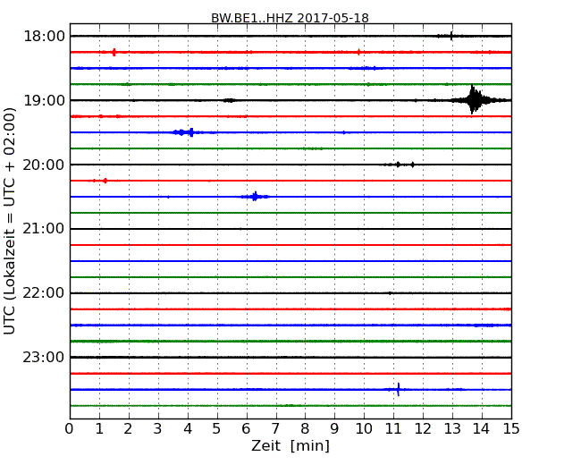Click the UTC Lokalzeit vertical axis label
This screenshot has height=465, width=581.
(x=10, y=221)
